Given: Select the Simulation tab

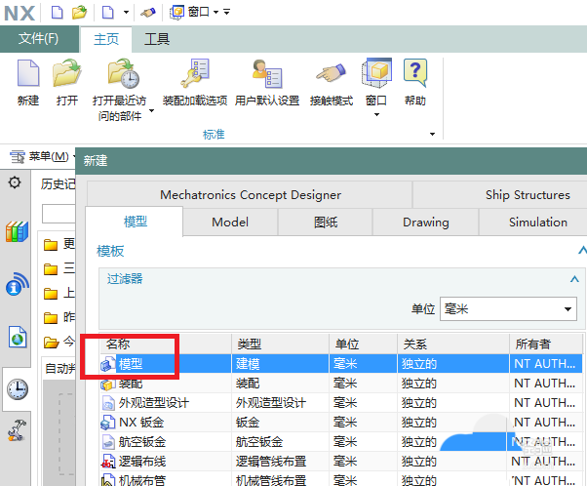Looking at the screenshot, I should point(538,223).
